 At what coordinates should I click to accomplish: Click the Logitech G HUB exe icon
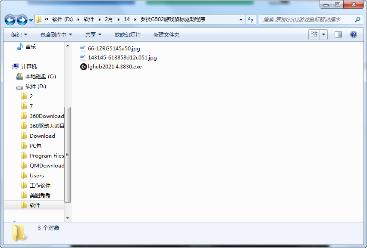click(x=83, y=67)
